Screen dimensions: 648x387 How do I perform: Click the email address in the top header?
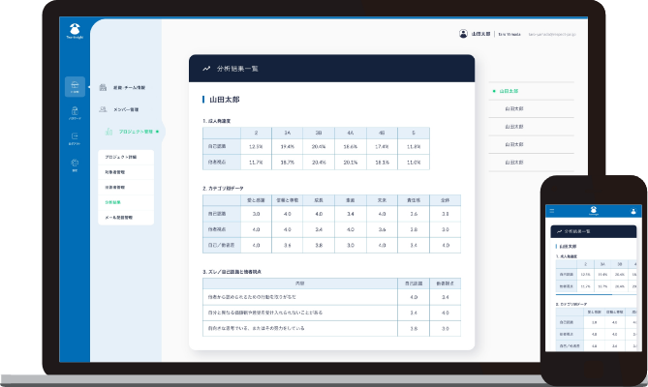click(x=552, y=34)
